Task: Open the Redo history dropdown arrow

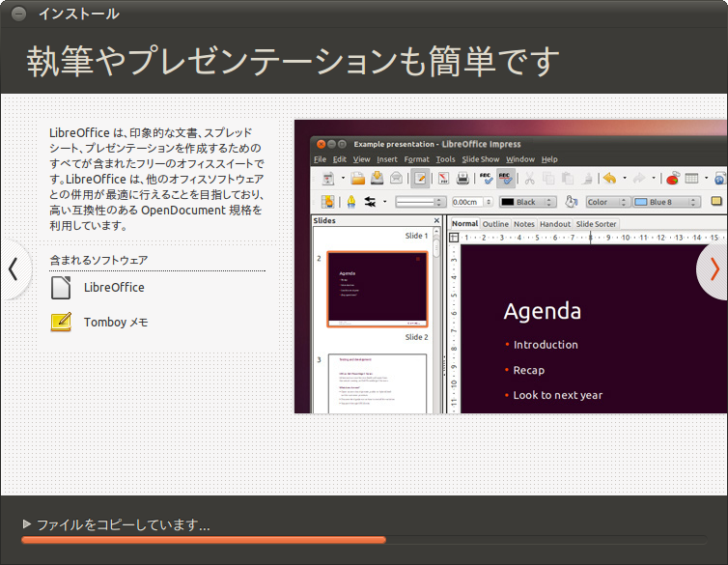Action: (654, 178)
